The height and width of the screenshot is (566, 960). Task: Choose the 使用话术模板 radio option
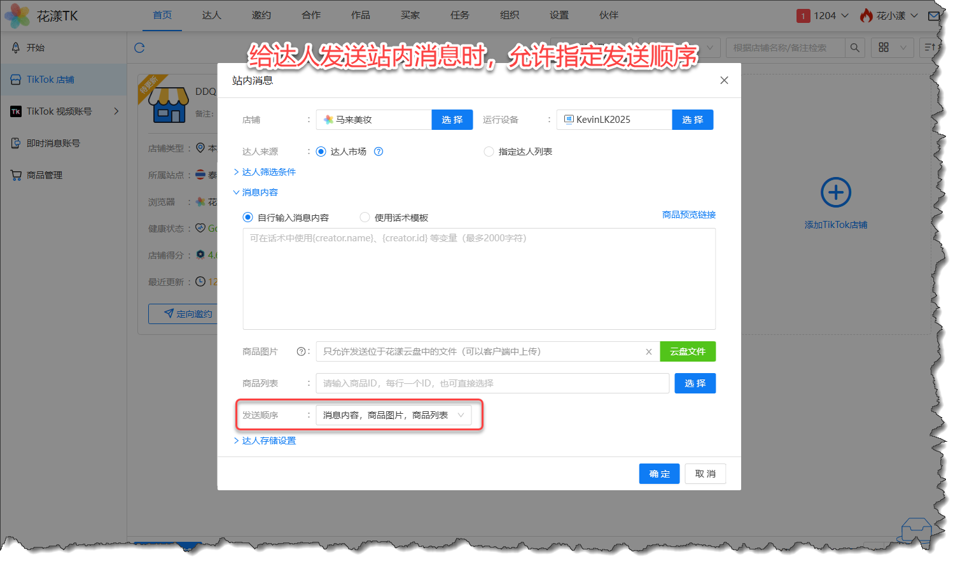[x=365, y=218]
